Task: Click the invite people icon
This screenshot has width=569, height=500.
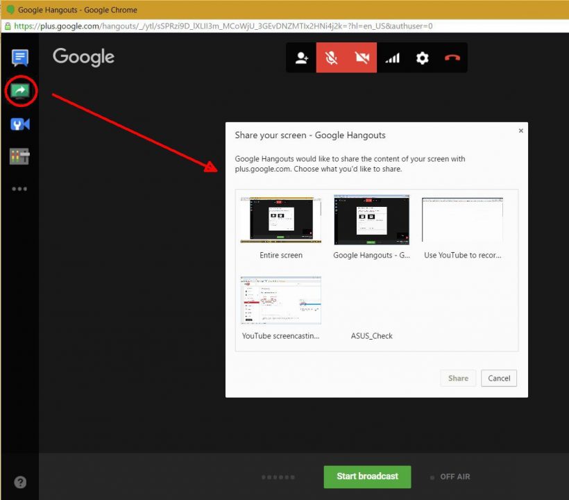Action: point(302,58)
